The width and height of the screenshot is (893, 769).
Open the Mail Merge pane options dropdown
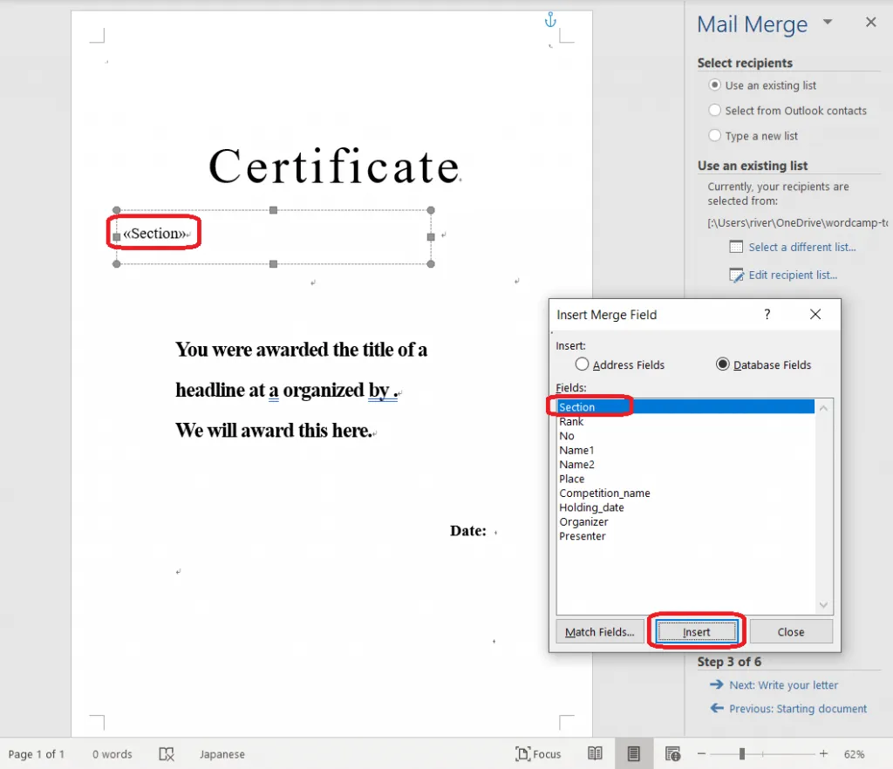click(828, 23)
